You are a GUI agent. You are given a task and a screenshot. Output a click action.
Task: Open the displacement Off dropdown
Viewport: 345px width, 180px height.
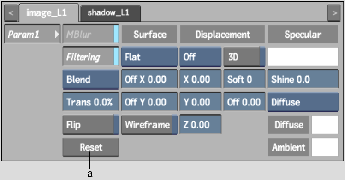pyautogui.click(x=201, y=57)
